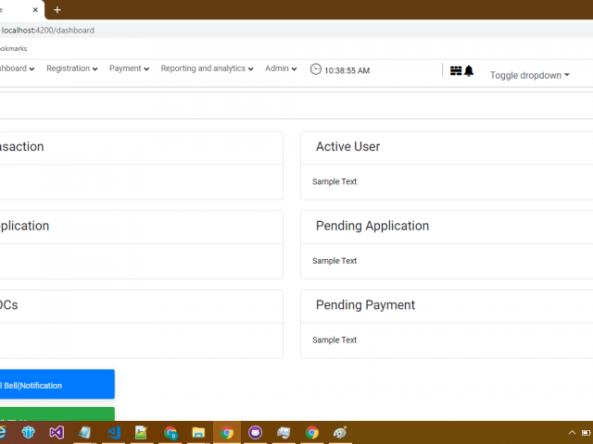Viewport: 593px width, 444px height.
Task: Click the blue Bell(Notification button
Action: point(56,385)
